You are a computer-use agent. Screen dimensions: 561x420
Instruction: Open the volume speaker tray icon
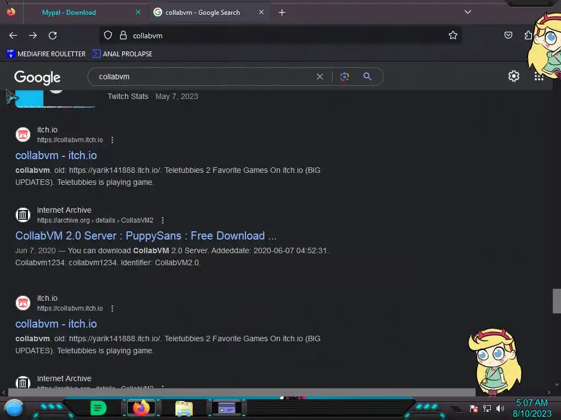point(500,408)
